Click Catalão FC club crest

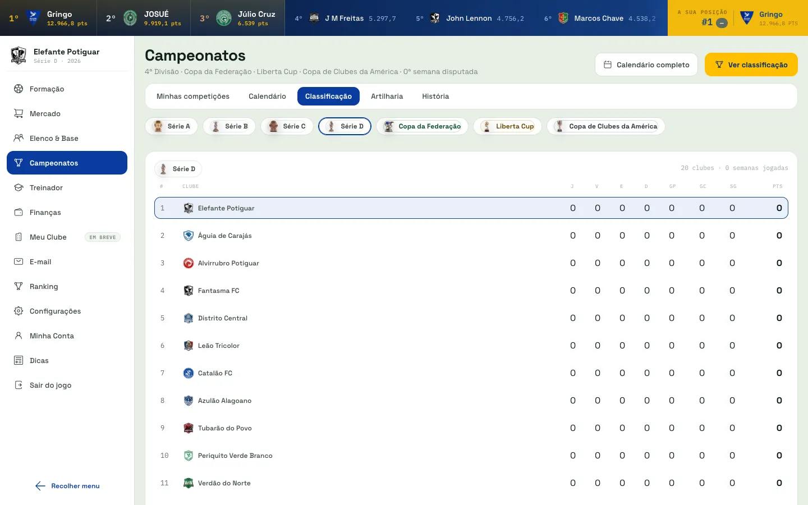pos(189,373)
